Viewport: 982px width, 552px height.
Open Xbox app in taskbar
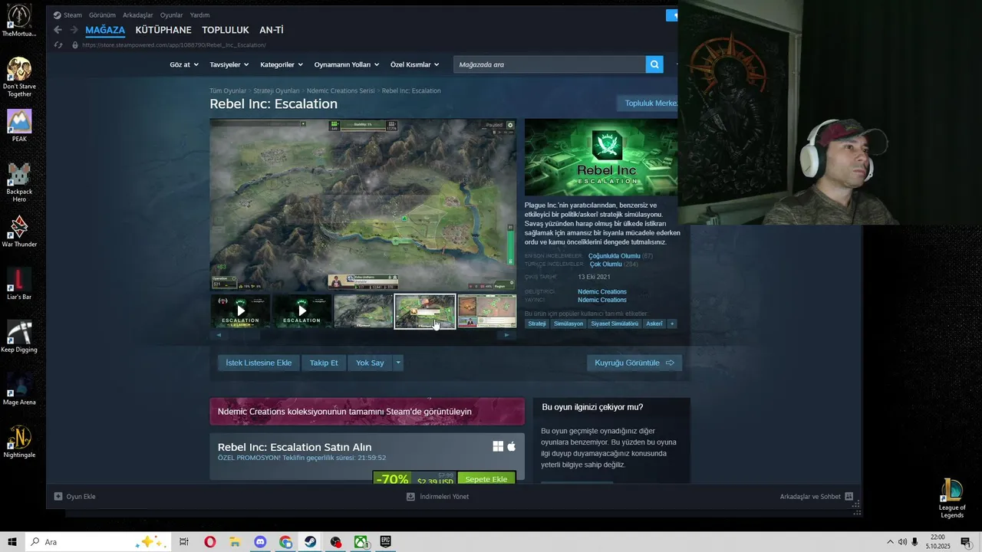click(x=360, y=542)
